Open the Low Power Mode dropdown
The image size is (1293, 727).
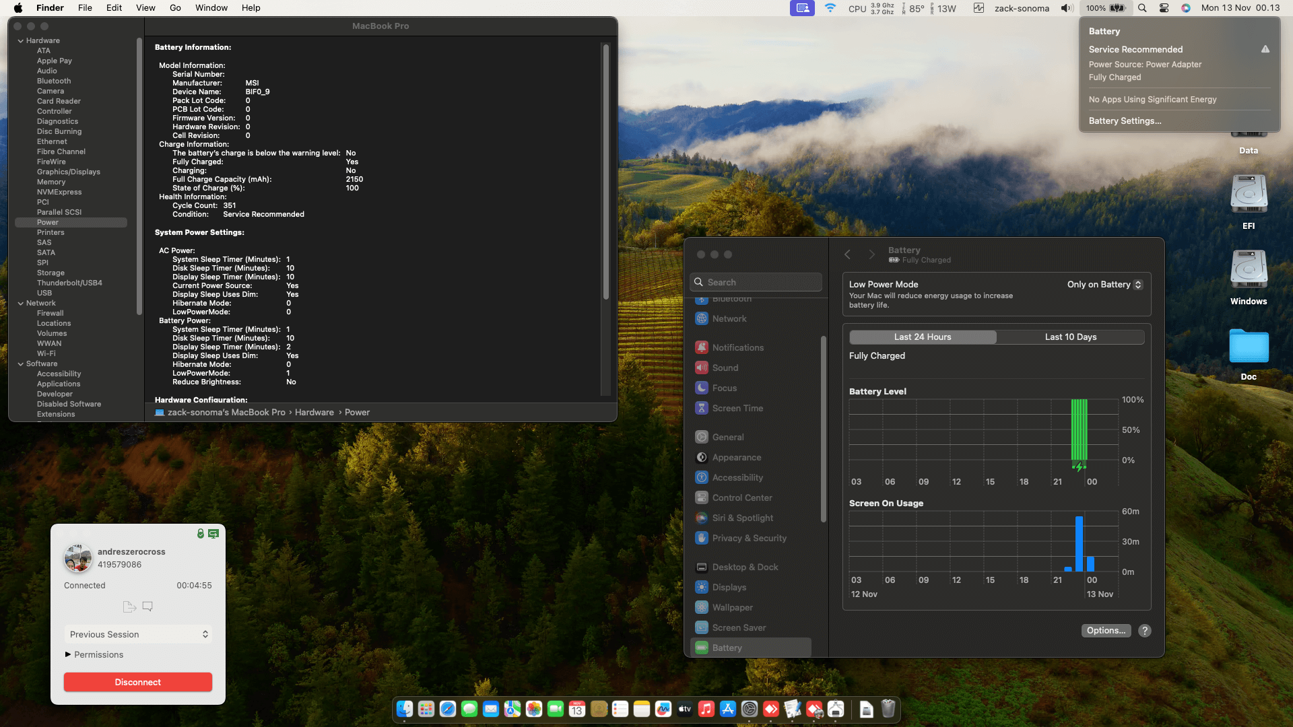coord(1104,284)
